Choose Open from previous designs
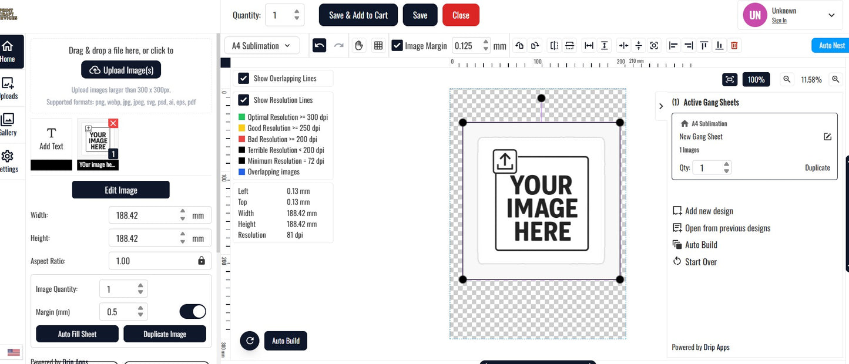This screenshot has width=849, height=364. point(722,228)
